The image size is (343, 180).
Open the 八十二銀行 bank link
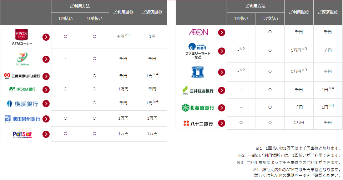pyautogui.click(x=198, y=124)
